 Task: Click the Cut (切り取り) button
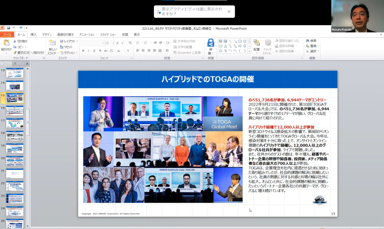click(20, 41)
